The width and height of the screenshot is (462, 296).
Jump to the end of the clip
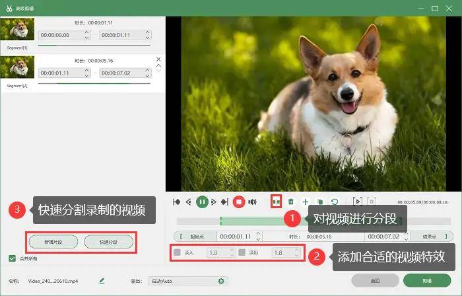[x=225, y=202]
